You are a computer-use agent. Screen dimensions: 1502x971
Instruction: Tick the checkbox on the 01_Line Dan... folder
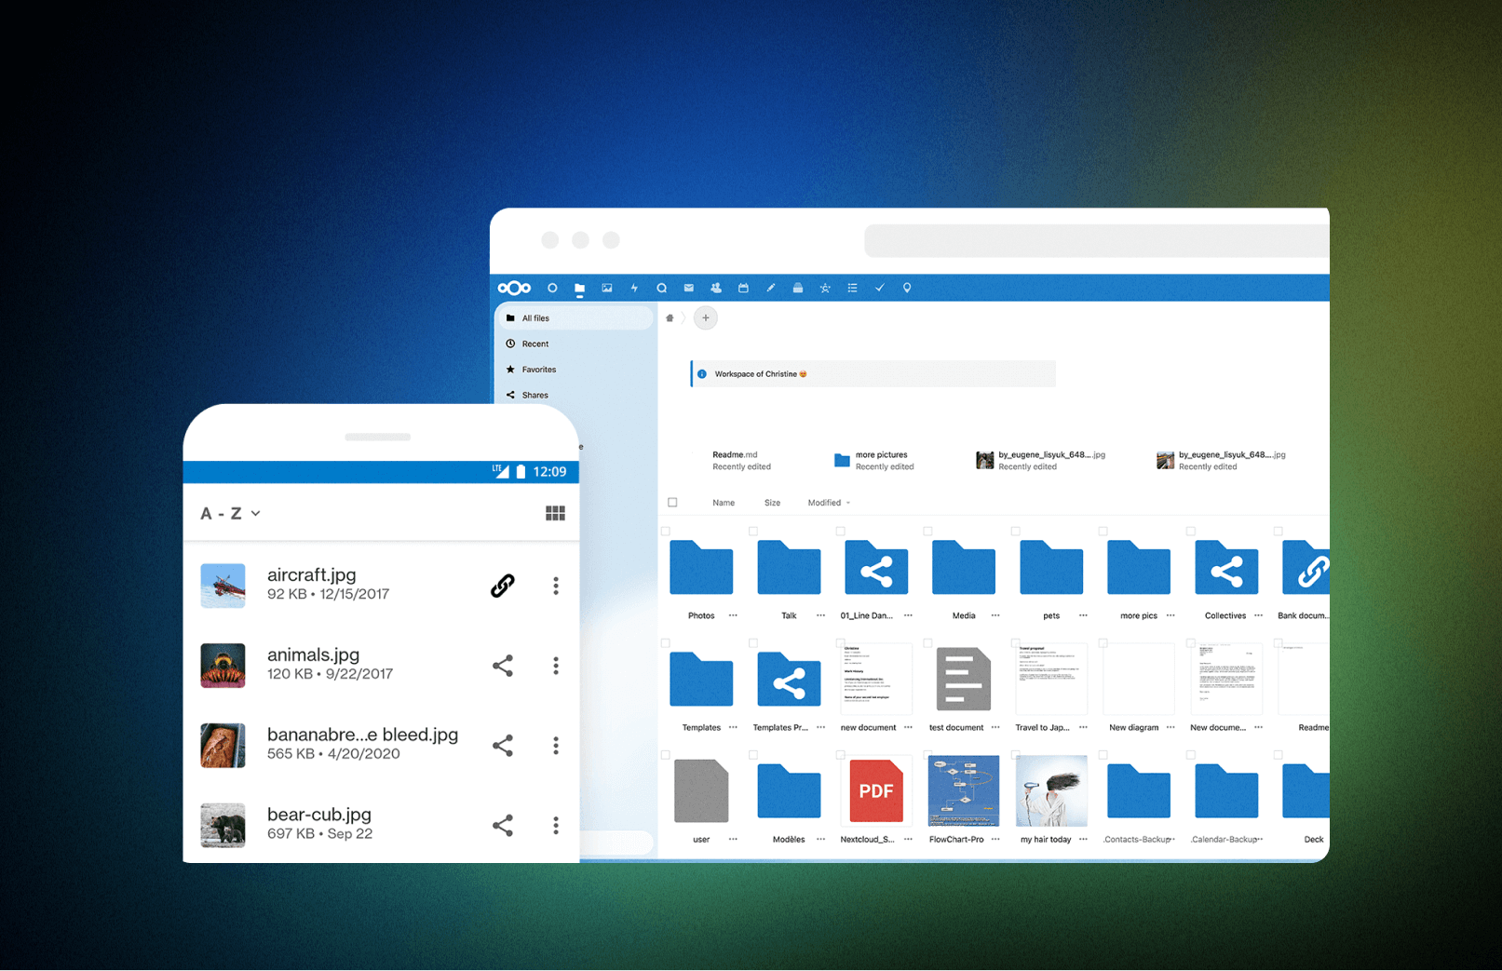point(841,532)
